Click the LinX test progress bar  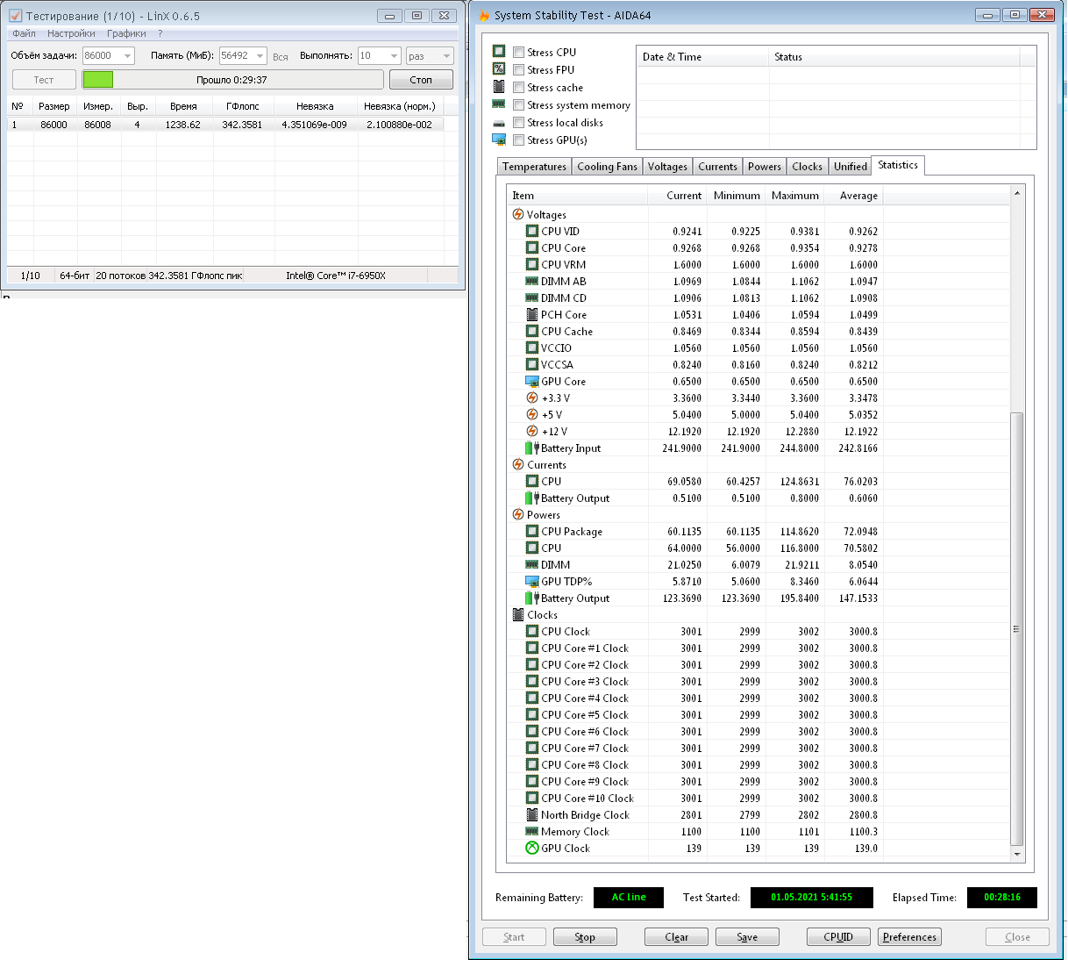232,80
